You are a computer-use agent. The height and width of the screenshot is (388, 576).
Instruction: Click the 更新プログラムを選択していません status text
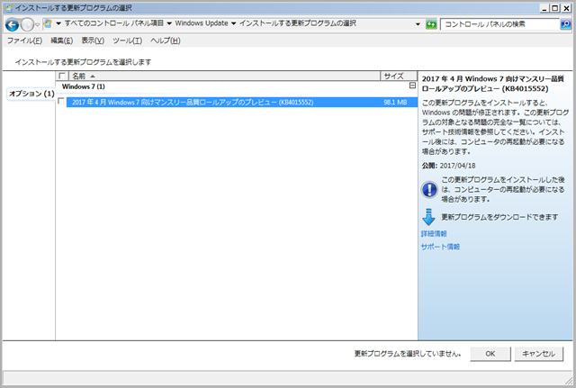tap(408, 354)
